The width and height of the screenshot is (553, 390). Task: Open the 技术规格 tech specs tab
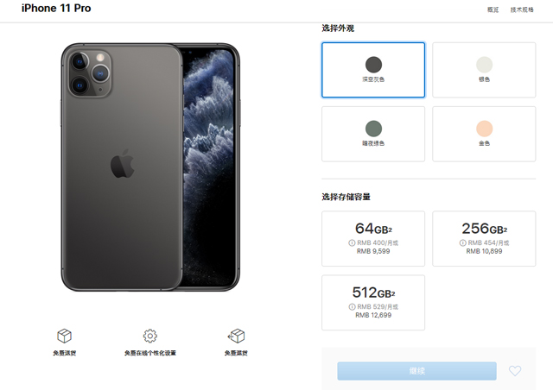pos(522,9)
